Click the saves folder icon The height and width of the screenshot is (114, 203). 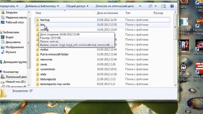pos(37,64)
